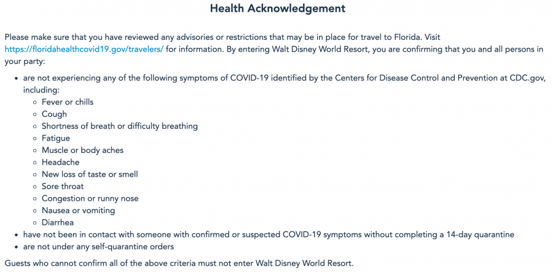Screen dimensions: 553x272
Task: Click 'New loss of taste or smell'
Action: 90,174
